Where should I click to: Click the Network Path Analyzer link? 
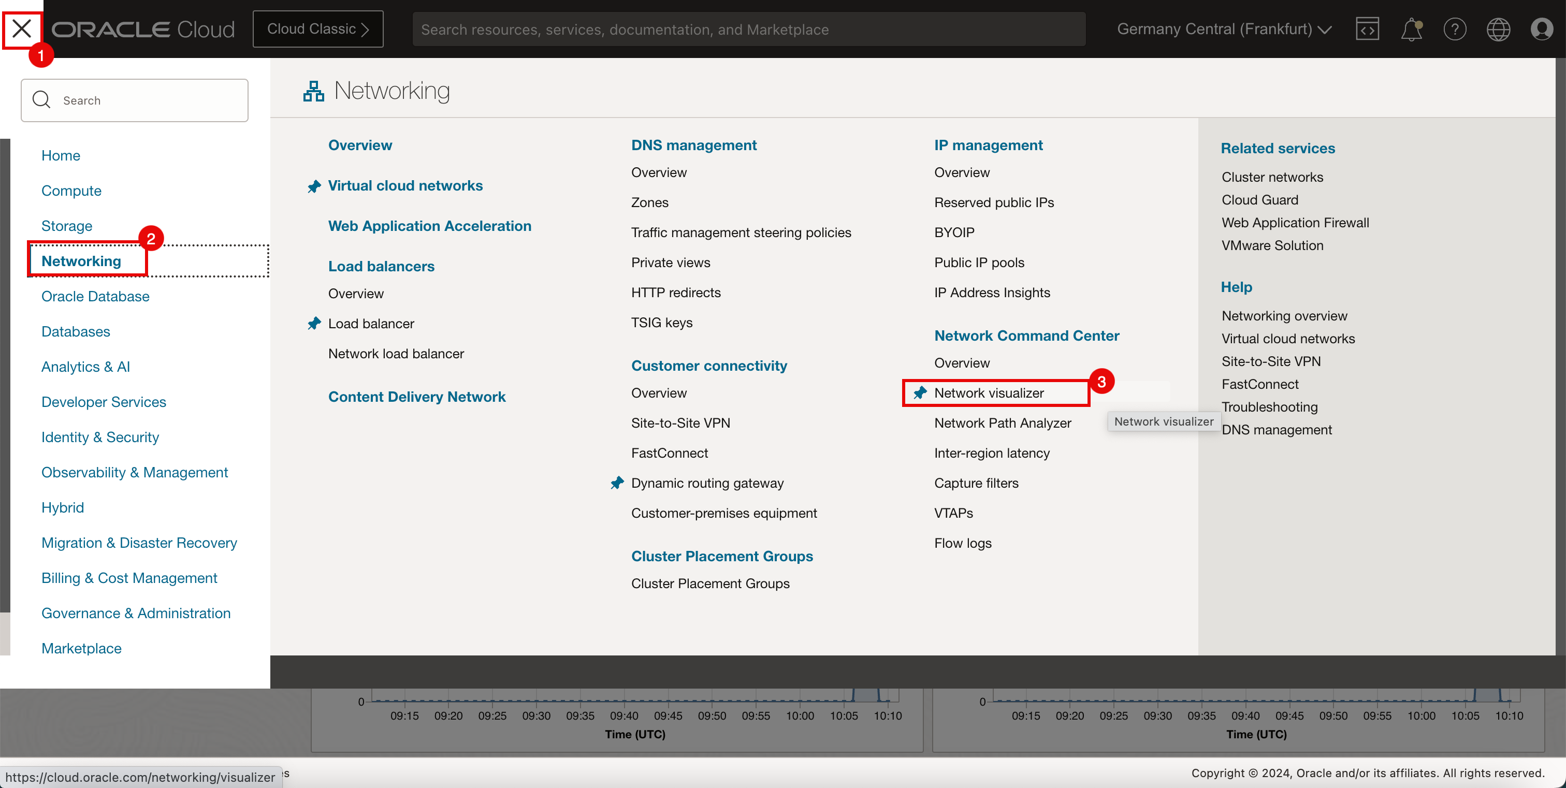coord(1003,422)
